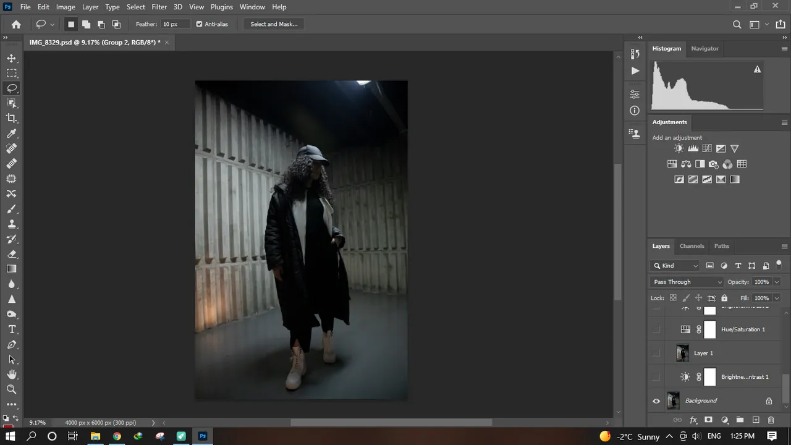
Task: Open the Adjustments panel menu
Action: click(784, 122)
